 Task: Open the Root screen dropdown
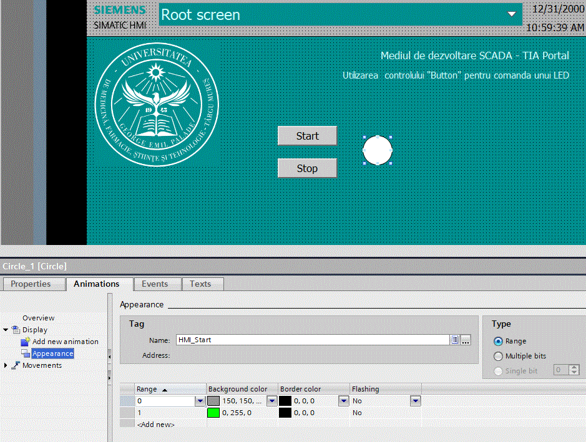point(512,14)
